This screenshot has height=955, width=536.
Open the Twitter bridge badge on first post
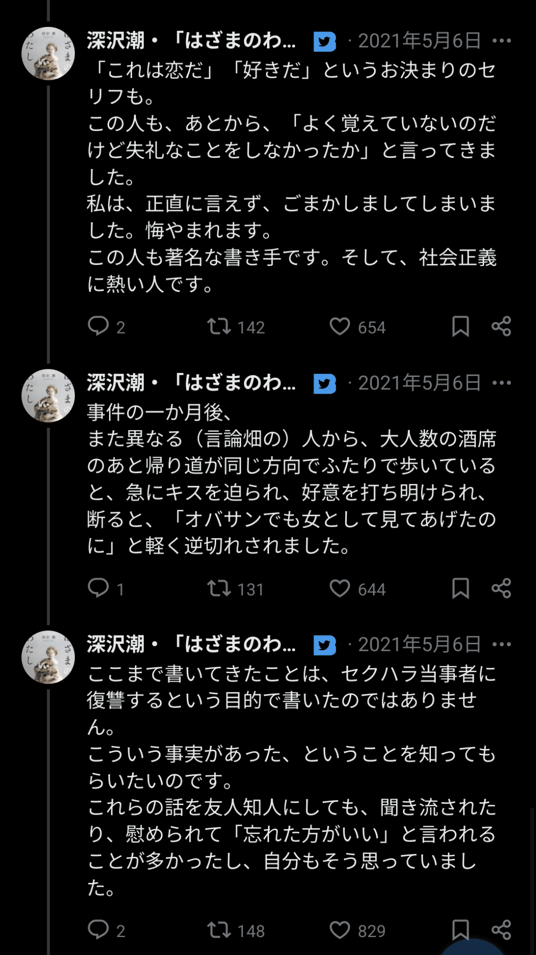(325, 42)
